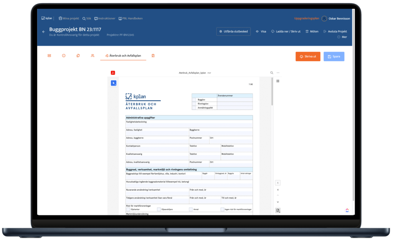
Task: Select the Återbruk och Avfallsplan tab
Action: tap(123, 56)
